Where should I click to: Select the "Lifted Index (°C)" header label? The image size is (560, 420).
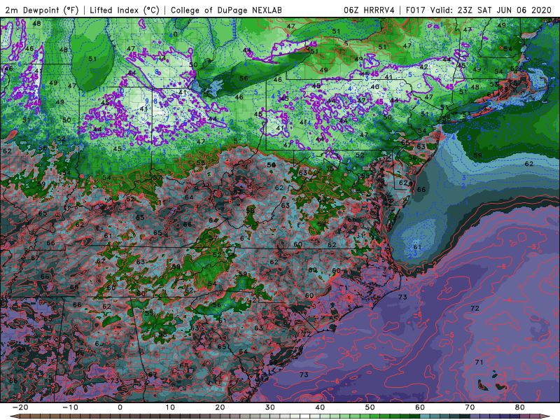[125, 10]
